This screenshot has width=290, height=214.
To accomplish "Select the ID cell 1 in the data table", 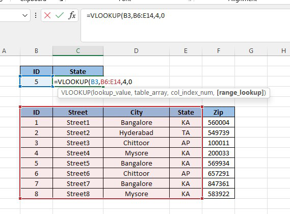I will click(36, 122).
